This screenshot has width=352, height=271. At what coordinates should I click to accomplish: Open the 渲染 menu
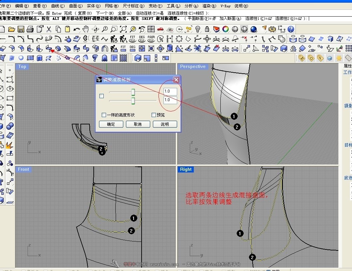209,6
